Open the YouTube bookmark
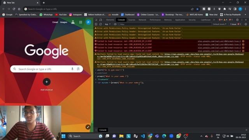The width and height of the screenshot is (249, 140). point(61,15)
